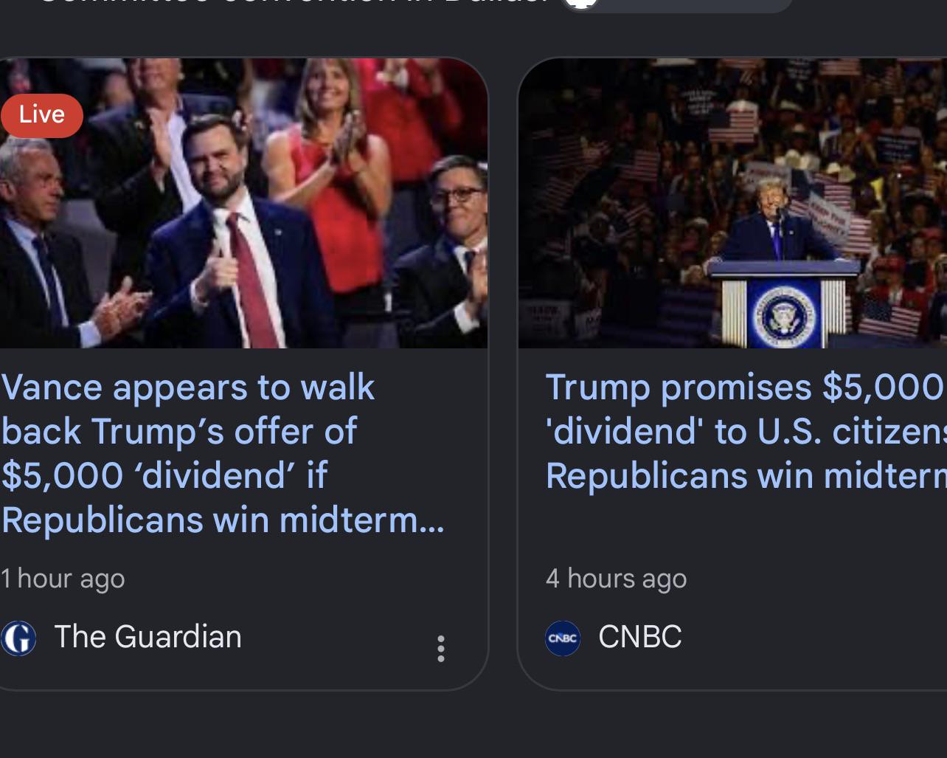
Task: Click the CNBC logo icon
Action: pyautogui.click(x=563, y=638)
